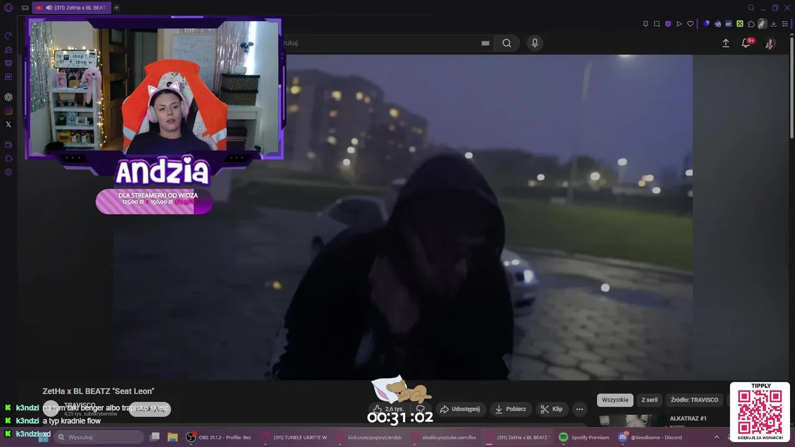
Task: Open Discord @Seedborne from taskbar
Action: [x=651, y=437]
